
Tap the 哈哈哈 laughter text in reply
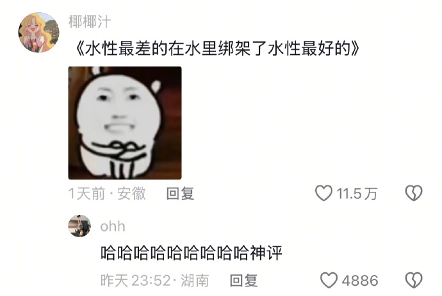coord(176,253)
